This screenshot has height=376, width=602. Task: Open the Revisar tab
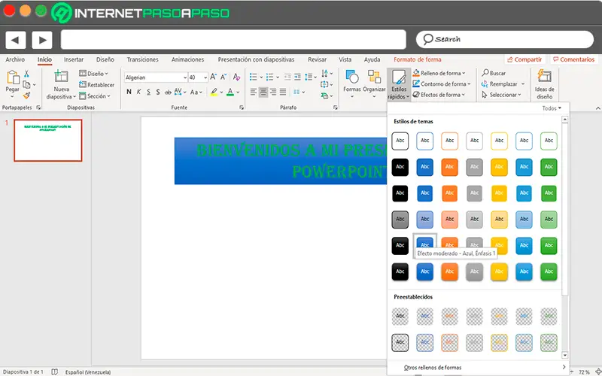point(317,59)
